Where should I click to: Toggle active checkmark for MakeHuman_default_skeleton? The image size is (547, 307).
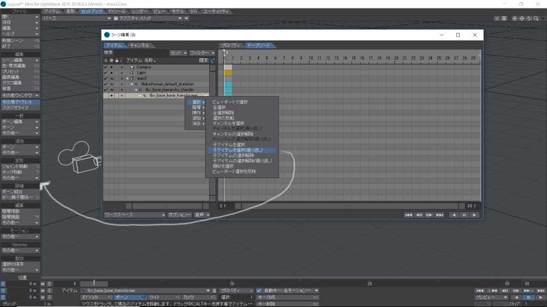pyautogui.click(x=106, y=84)
